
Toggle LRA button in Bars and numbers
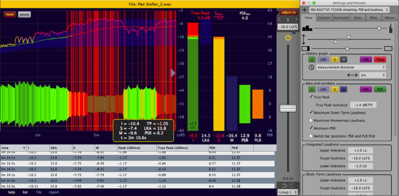tap(323, 89)
